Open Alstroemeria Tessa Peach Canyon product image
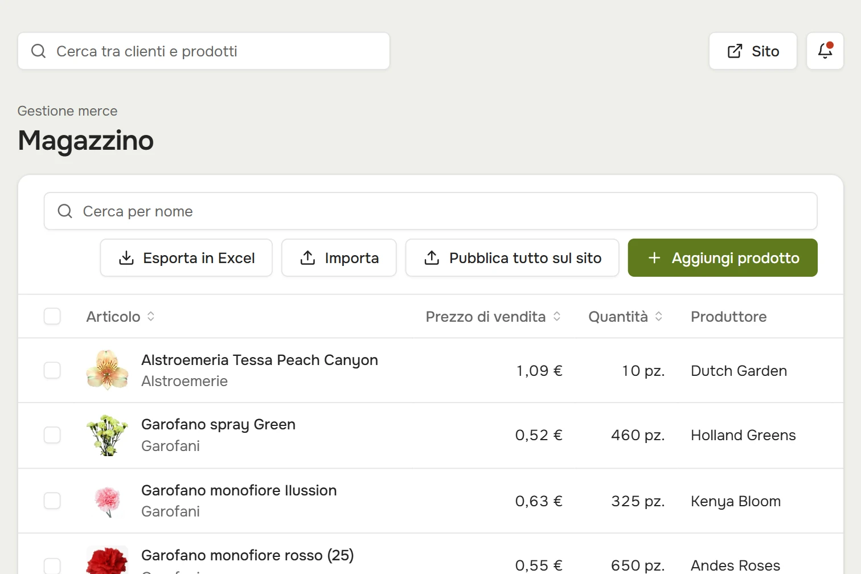861x574 pixels. coord(107,370)
